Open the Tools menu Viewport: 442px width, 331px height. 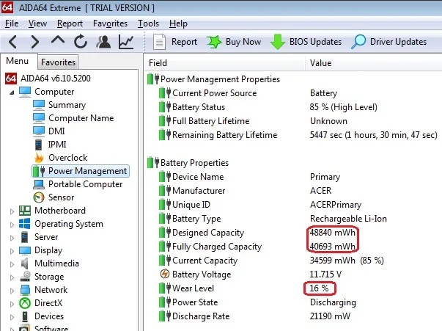pyautogui.click(x=148, y=23)
